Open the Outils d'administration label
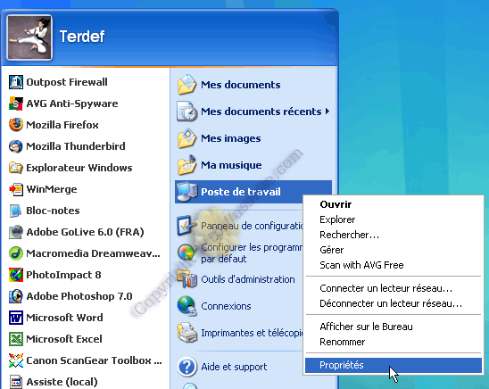The width and height of the screenshot is (489, 389). pyautogui.click(x=247, y=279)
